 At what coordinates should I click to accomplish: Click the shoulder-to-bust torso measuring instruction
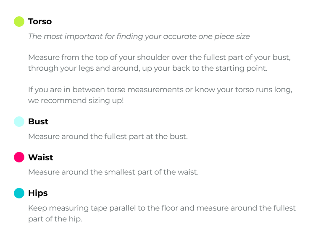coord(160,63)
